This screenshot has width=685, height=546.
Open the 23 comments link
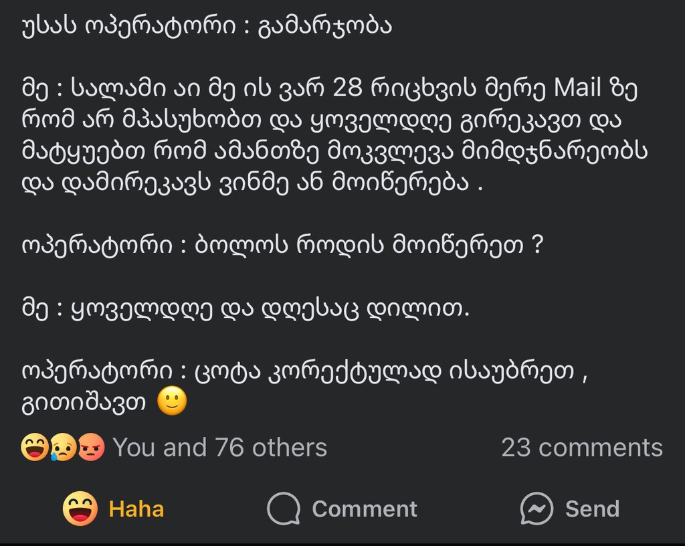tap(582, 448)
